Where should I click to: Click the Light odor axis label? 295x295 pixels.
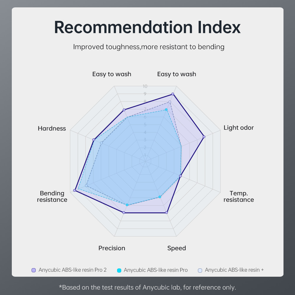tap(239, 128)
